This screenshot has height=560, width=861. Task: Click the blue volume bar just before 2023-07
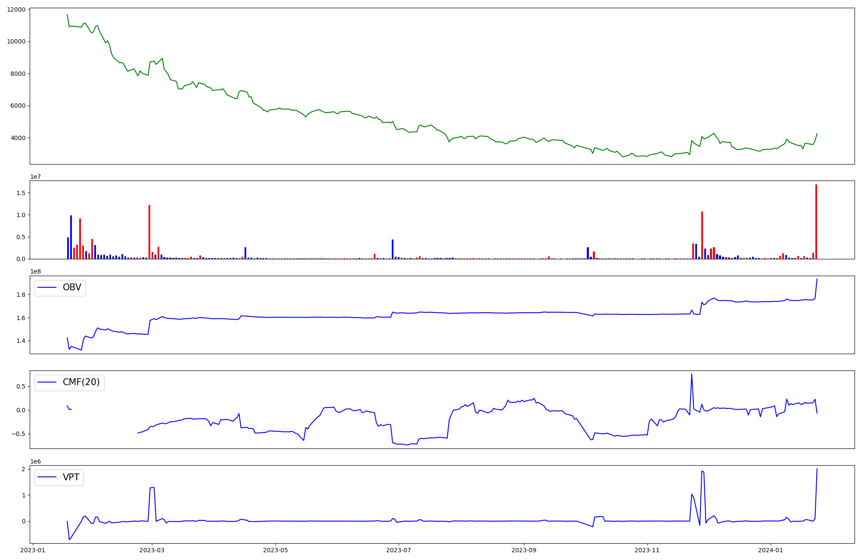click(393, 249)
